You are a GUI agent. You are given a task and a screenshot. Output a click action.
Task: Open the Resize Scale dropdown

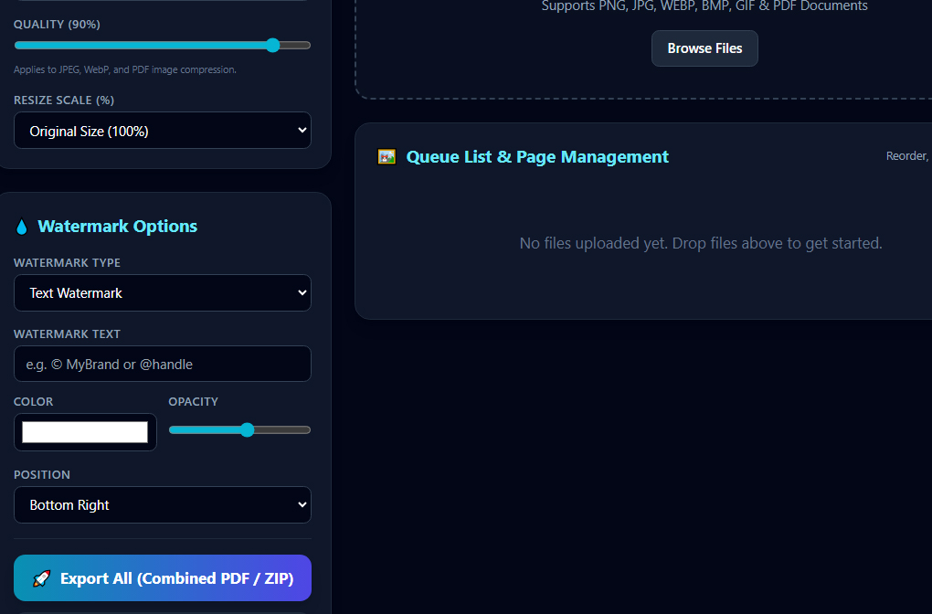[163, 131]
